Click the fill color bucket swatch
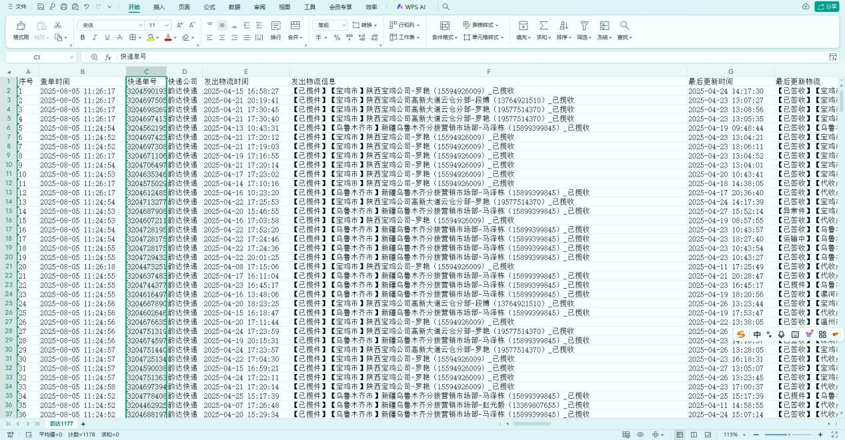 151,37
